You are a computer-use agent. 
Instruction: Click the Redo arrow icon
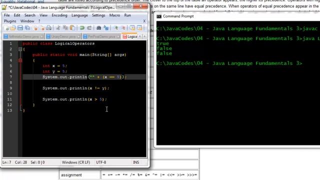tap(89, 28)
